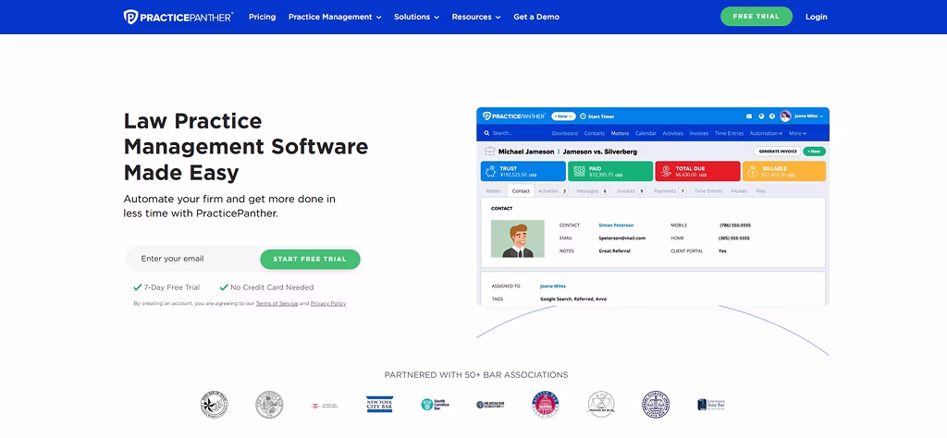This screenshot has width=947, height=438.
Task: Expand the More dropdown in preview nav
Action: tap(797, 133)
